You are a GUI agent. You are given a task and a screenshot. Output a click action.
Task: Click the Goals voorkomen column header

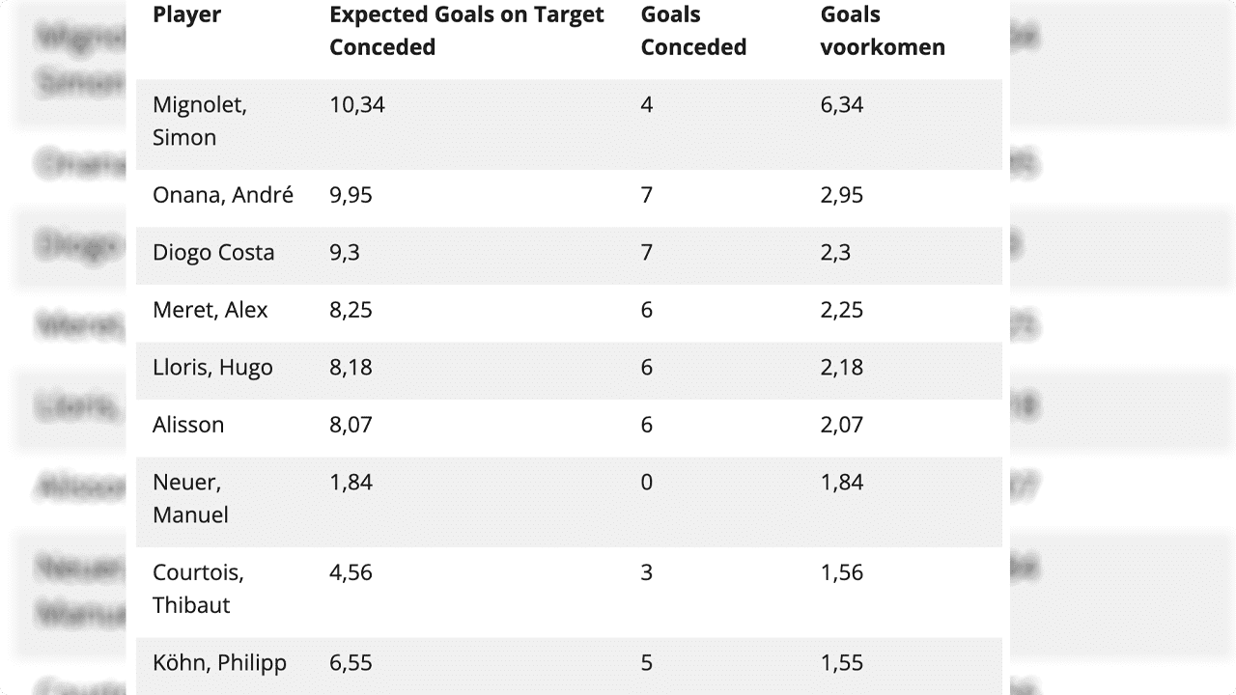883,31
